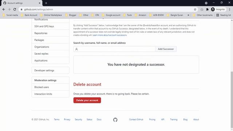Screen dimensions: 233x131
Task: Click the browser forward arrow
Action: coord(9,9)
